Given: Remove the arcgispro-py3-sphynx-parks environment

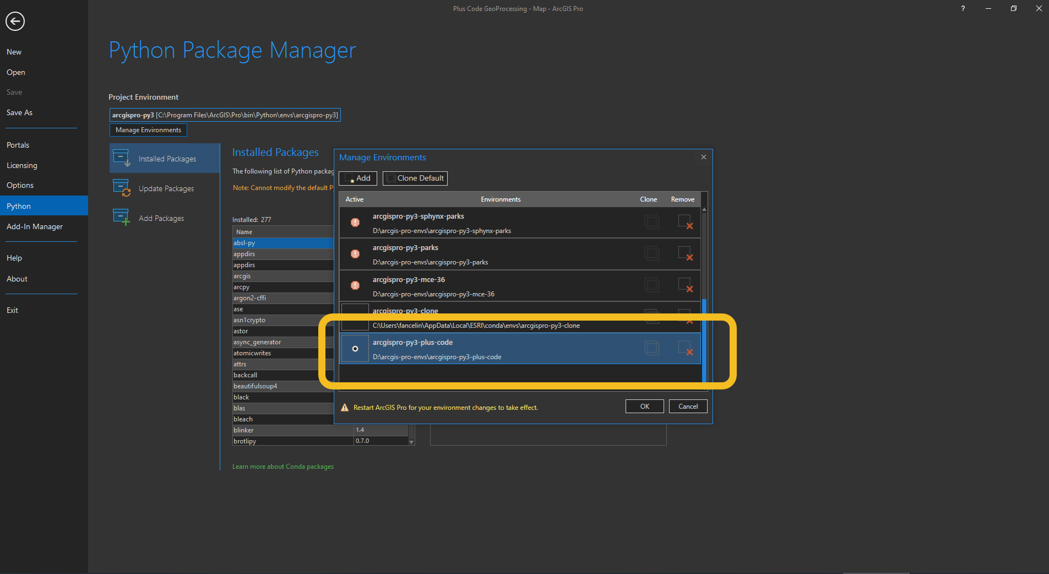Looking at the screenshot, I should click(685, 222).
